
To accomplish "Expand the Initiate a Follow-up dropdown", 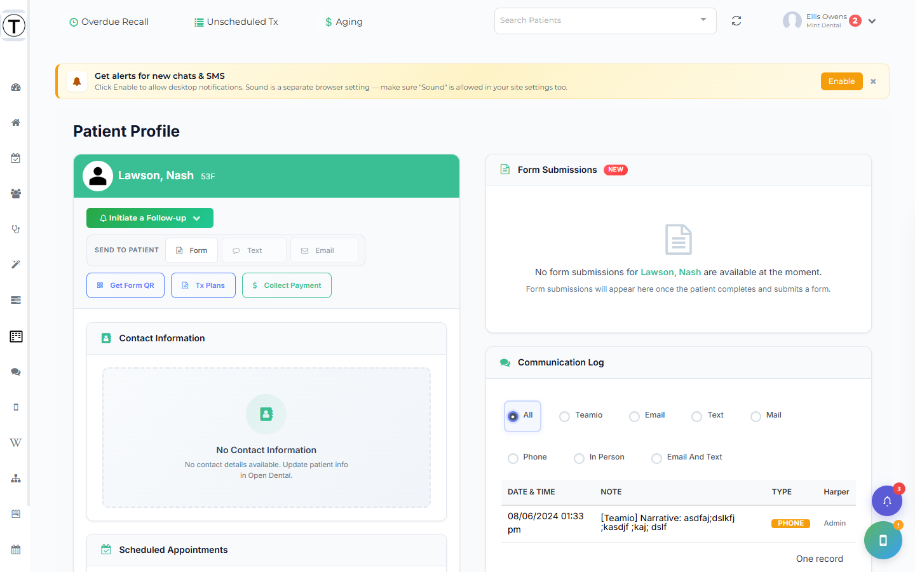I will coord(150,218).
